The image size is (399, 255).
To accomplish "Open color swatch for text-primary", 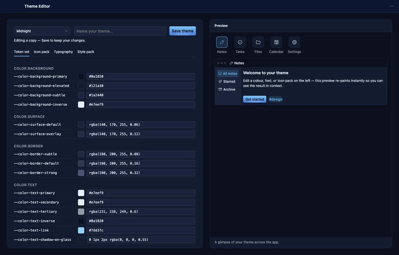I will pyautogui.click(x=81, y=193).
